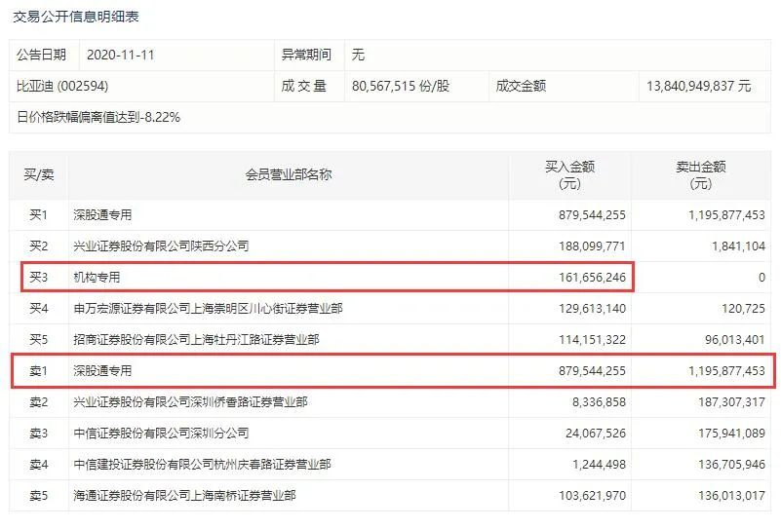The height and width of the screenshot is (529, 781).
Task: Click the amount 96,013,401
Action: pyautogui.click(x=734, y=340)
